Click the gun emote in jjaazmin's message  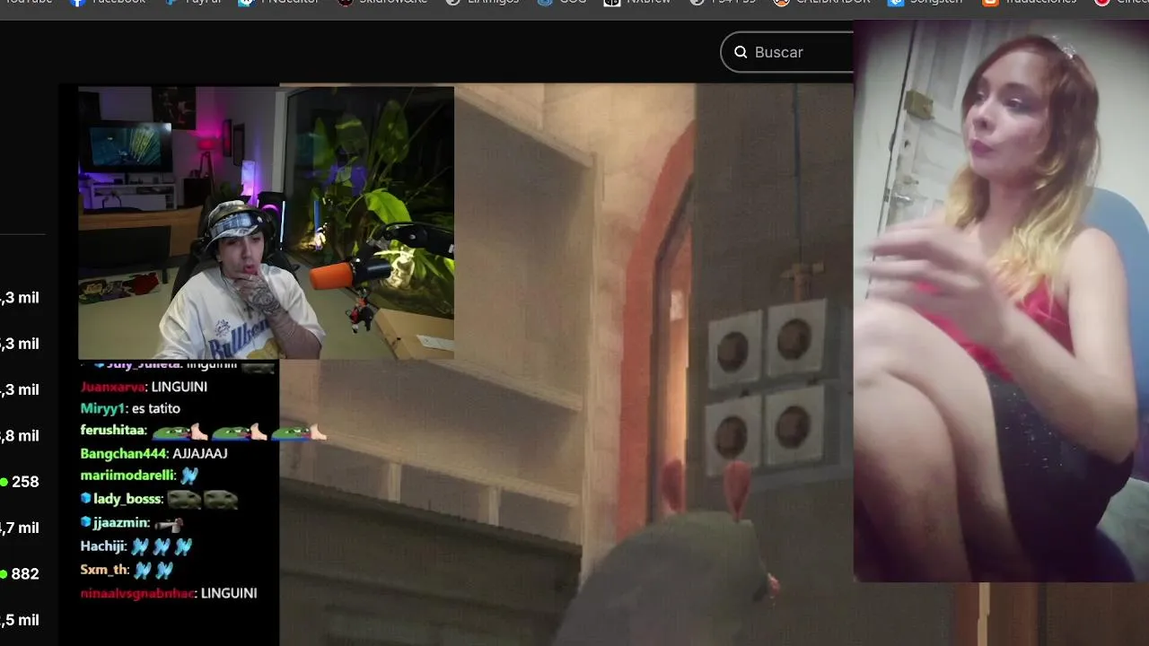pyautogui.click(x=169, y=523)
